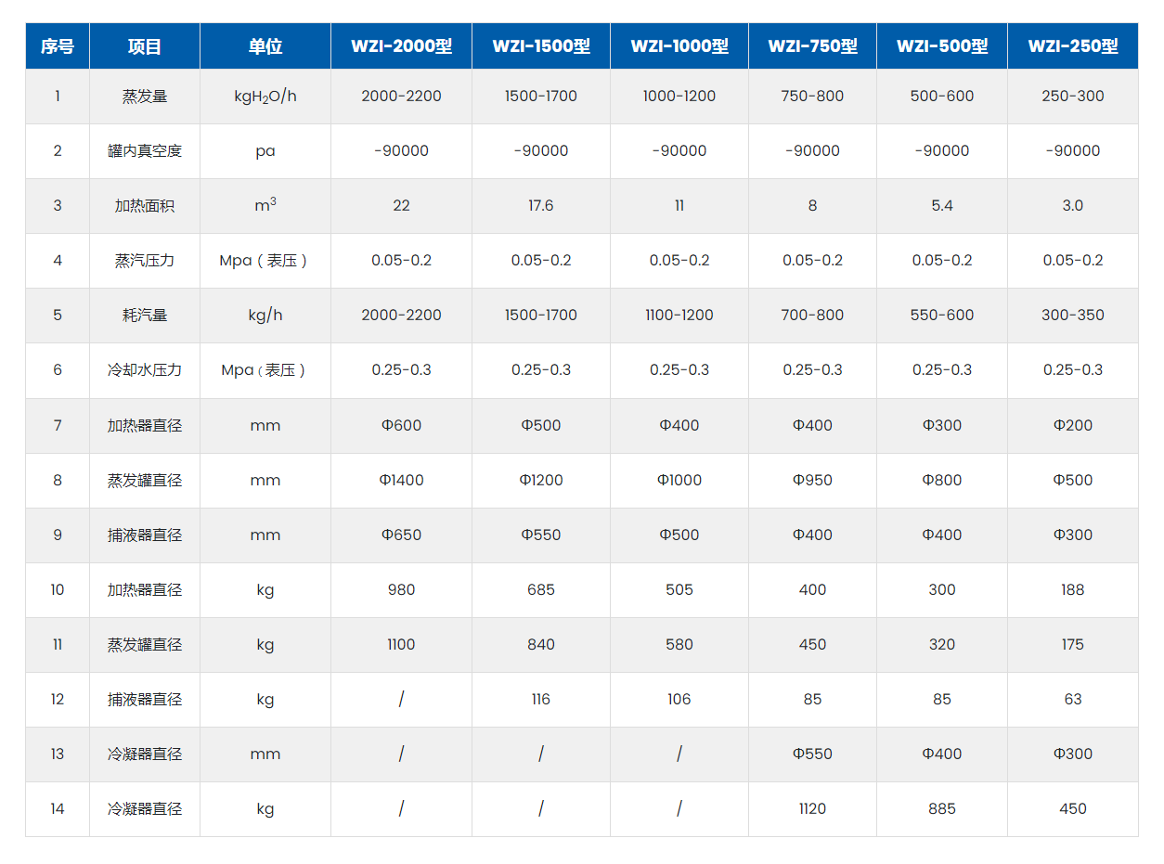
Task: Select the 1120 value in row 14
Action: tap(812, 808)
